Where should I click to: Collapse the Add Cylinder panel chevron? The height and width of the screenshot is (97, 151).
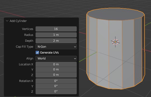7,21
